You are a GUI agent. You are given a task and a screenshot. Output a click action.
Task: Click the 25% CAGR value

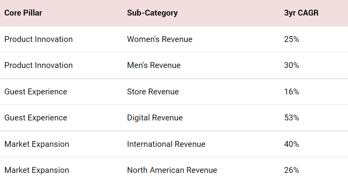pos(291,39)
